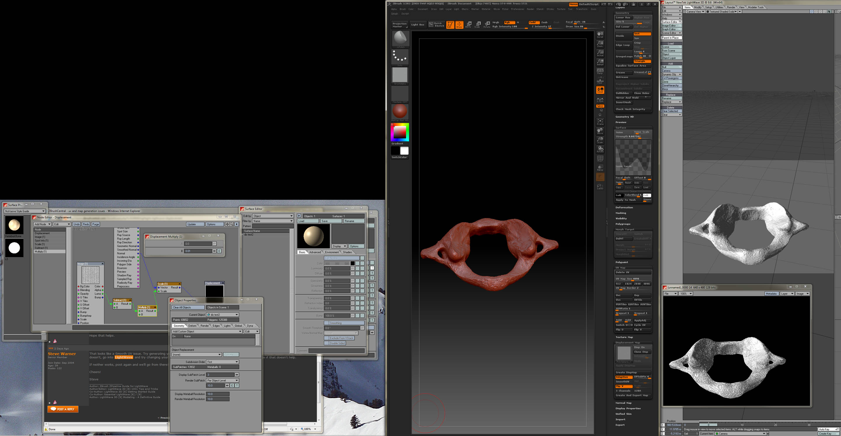This screenshot has width=841, height=436.
Task: Open the Camera View dropdown in LightWave
Action: (x=694, y=11)
